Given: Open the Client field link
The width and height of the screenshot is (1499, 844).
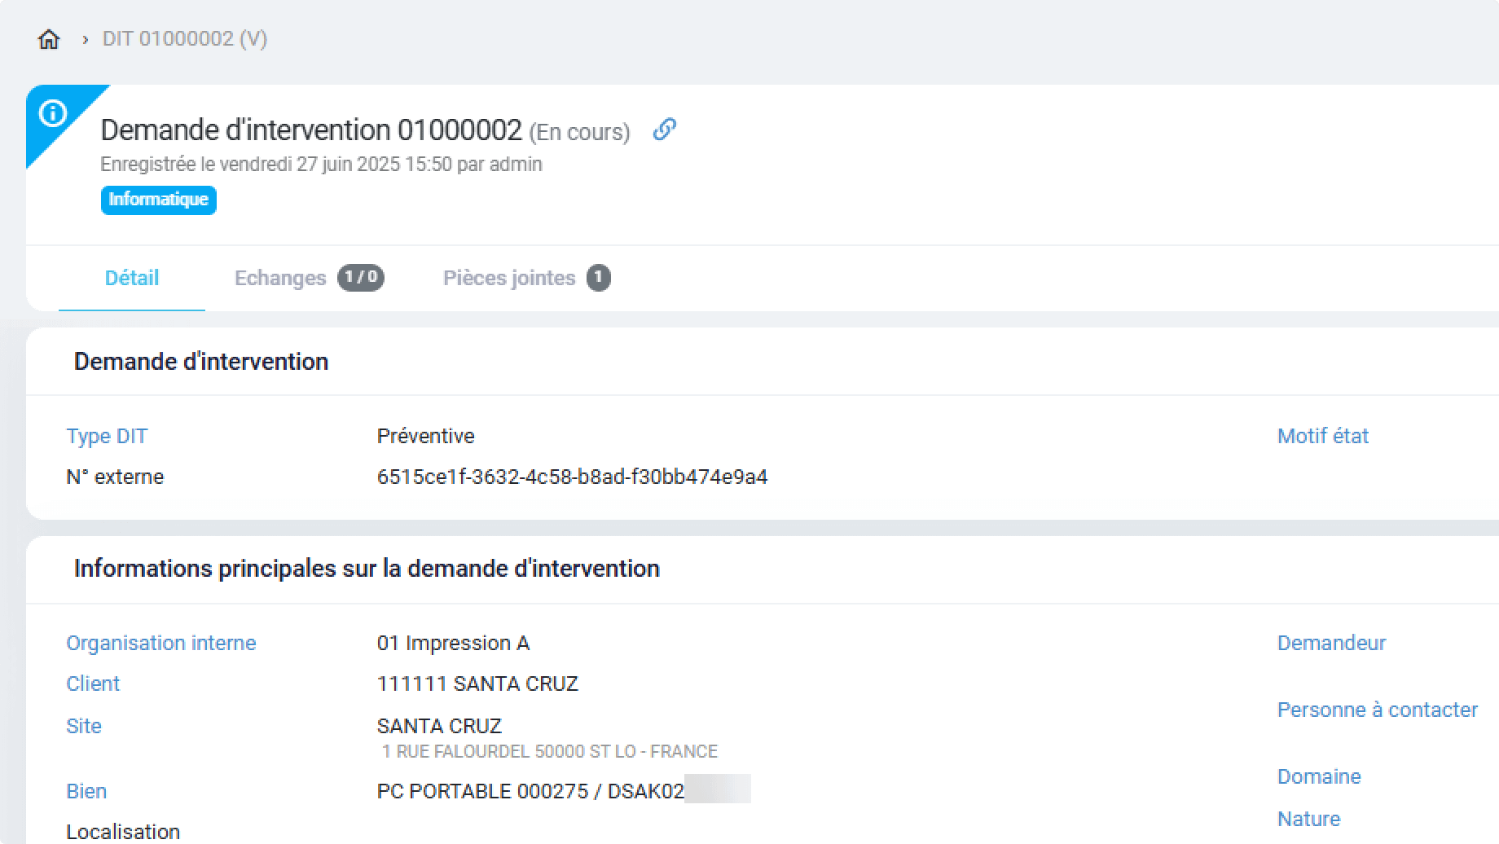Looking at the screenshot, I should 93,684.
